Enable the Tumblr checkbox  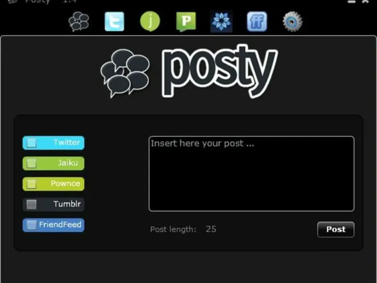32,205
